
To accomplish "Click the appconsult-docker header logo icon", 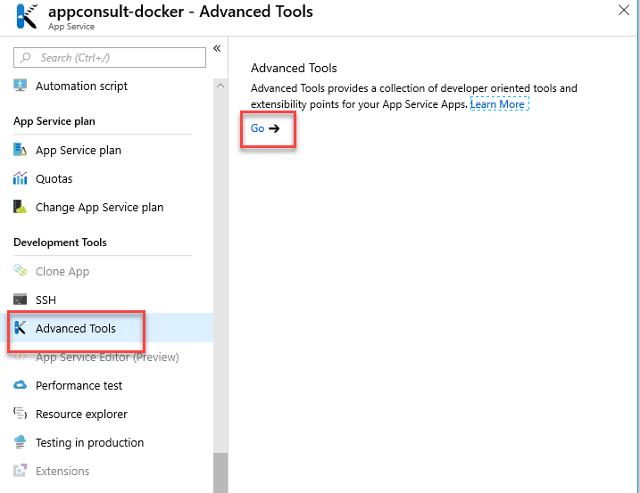I will 27,16.
